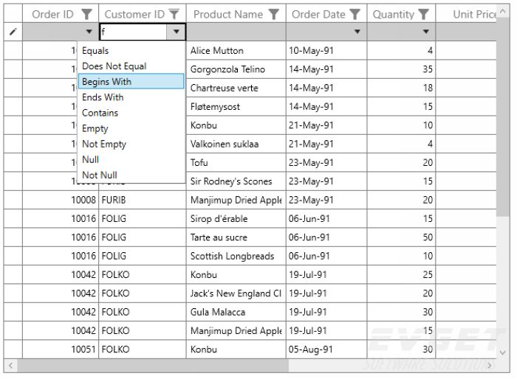Pick the Empty filter option

[131, 128]
